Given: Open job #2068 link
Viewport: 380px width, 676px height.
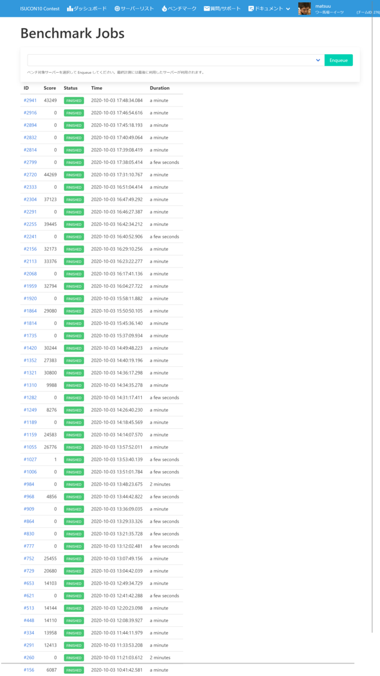Looking at the screenshot, I should (x=30, y=274).
